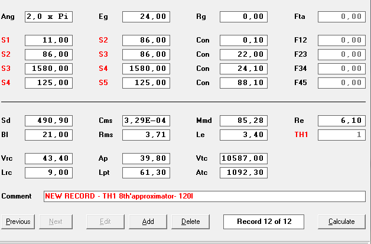Click the Fta value field
Viewport: 371px width, 244px height.
pyautogui.click(x=342, y=17)
